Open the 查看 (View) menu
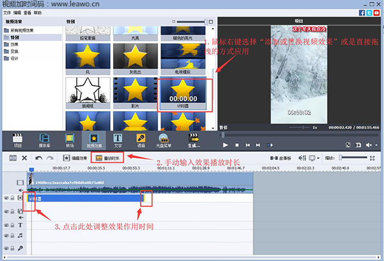This screenshot has width=384, height=261. coord(27,13)
